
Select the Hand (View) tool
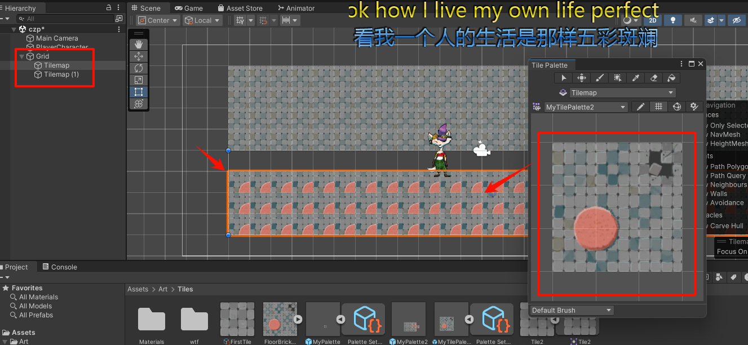pos(139,44)
